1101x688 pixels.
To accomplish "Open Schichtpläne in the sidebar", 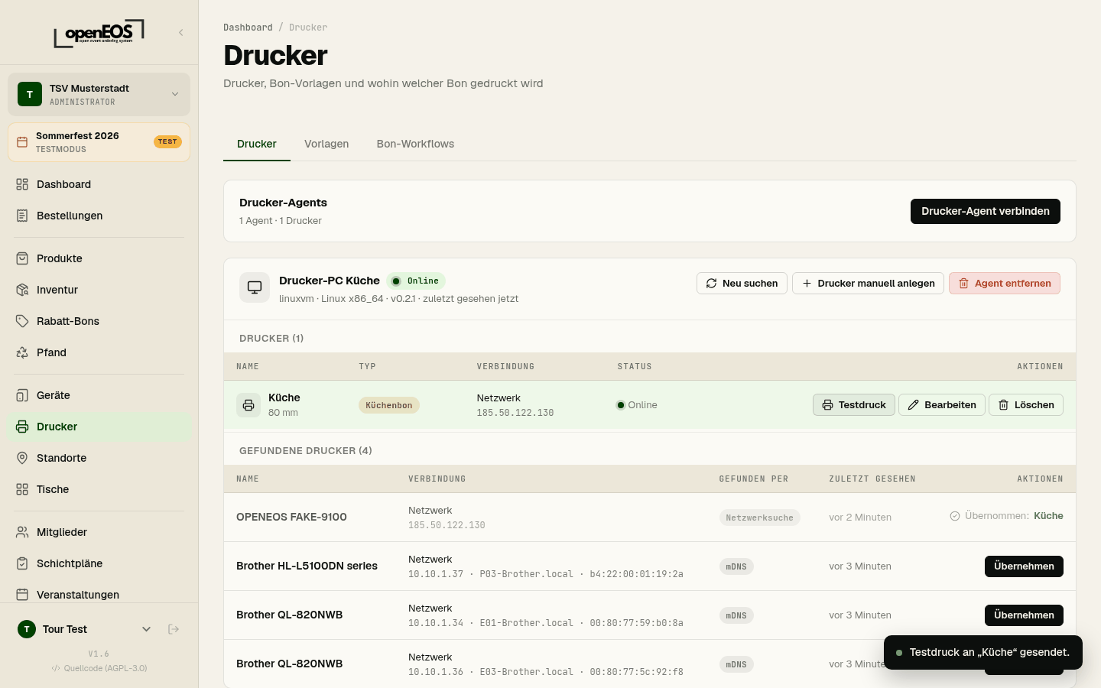I will 99,563.
